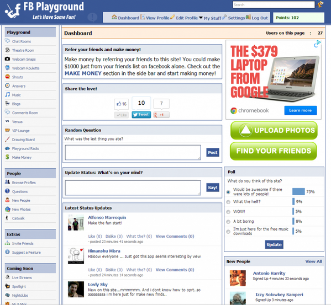This screenshot has height=305, width=331.
Task: Click the Update poll button
Action: pyautogui.click(x=274, y=244)
